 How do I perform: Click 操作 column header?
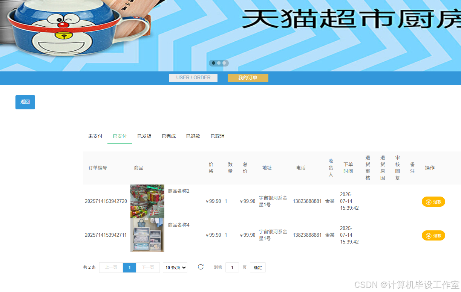tap(430, 168)
